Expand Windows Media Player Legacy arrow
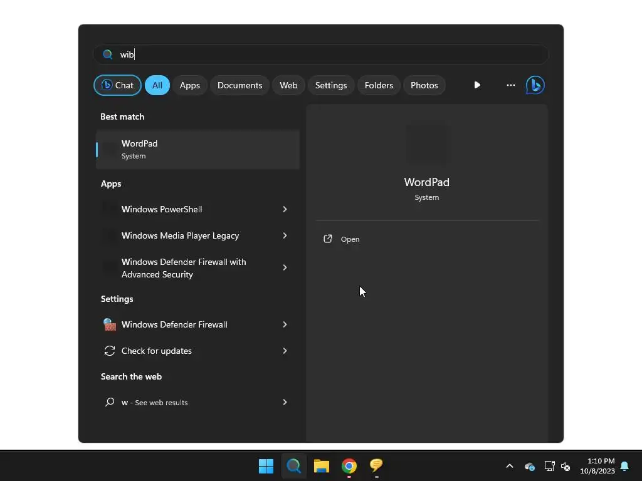 click(285, 235)
